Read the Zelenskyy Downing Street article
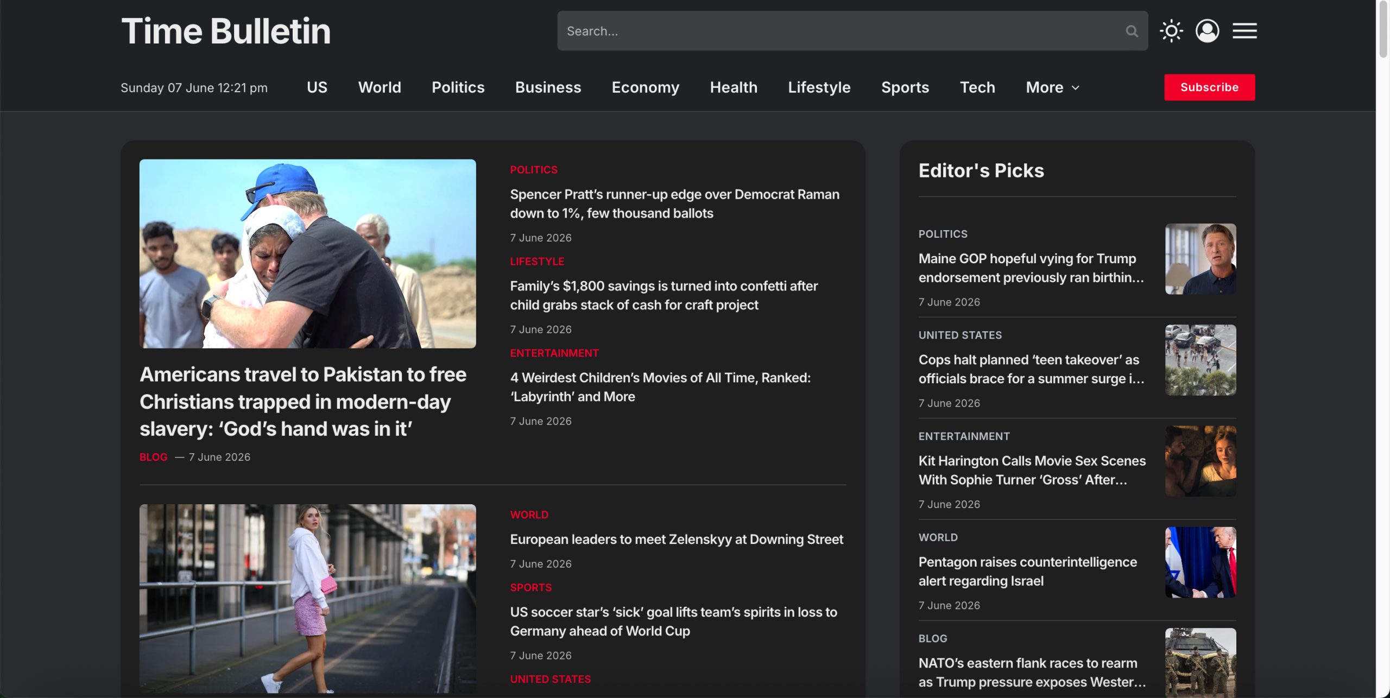Viewport: 1390px width, 698px height. (x=677, y=539)
